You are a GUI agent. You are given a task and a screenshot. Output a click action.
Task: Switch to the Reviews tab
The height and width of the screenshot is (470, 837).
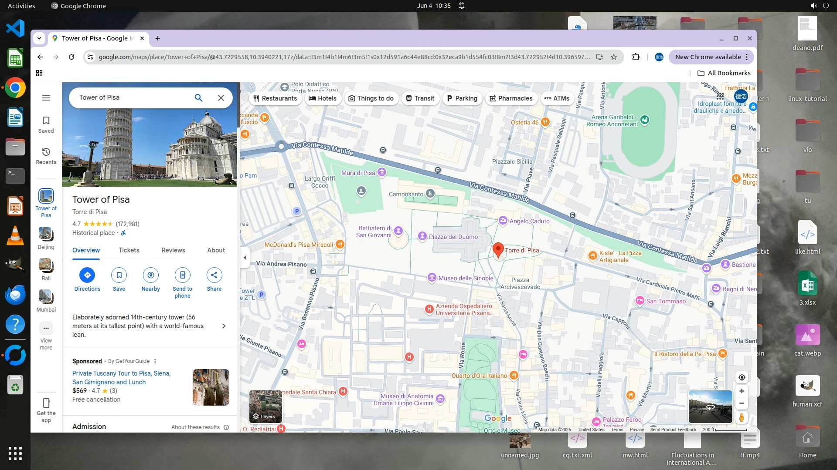173,250
